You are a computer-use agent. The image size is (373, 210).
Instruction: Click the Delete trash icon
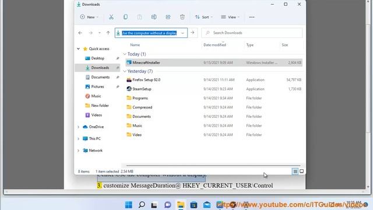point(182,17)
